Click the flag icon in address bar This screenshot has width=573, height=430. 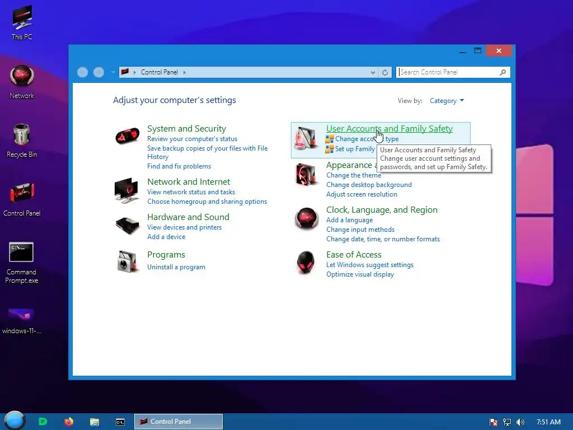click(125, 72)
